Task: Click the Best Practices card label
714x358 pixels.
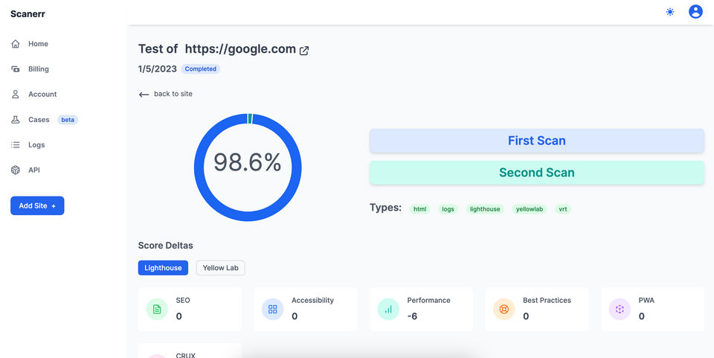Action: [x=547, y=300]
